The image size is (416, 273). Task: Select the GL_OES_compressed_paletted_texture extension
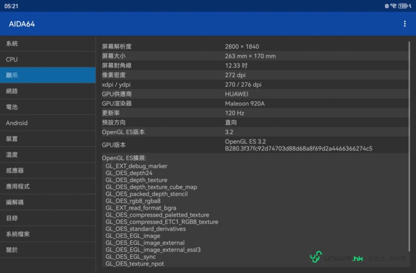coord(157,215)
